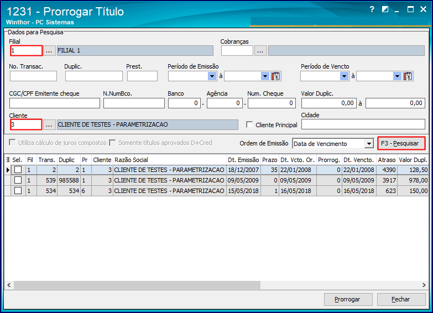Select checkbox for transaction 534 row
This screenshot has width=433, height=313.
coord(18,191)
